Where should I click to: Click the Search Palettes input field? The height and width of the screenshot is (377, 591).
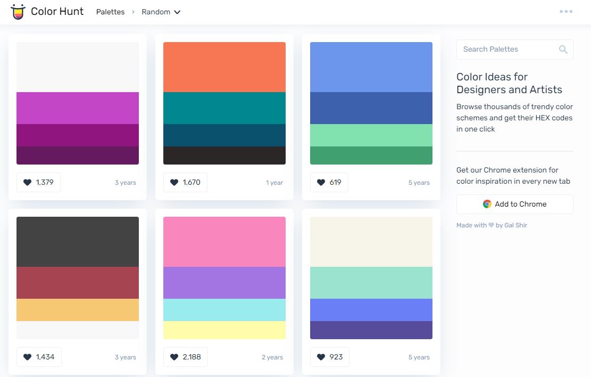[x=505, y=50]
